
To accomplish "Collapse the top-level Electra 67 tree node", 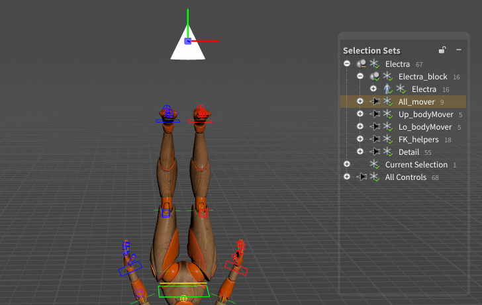I will coord(347,64).
